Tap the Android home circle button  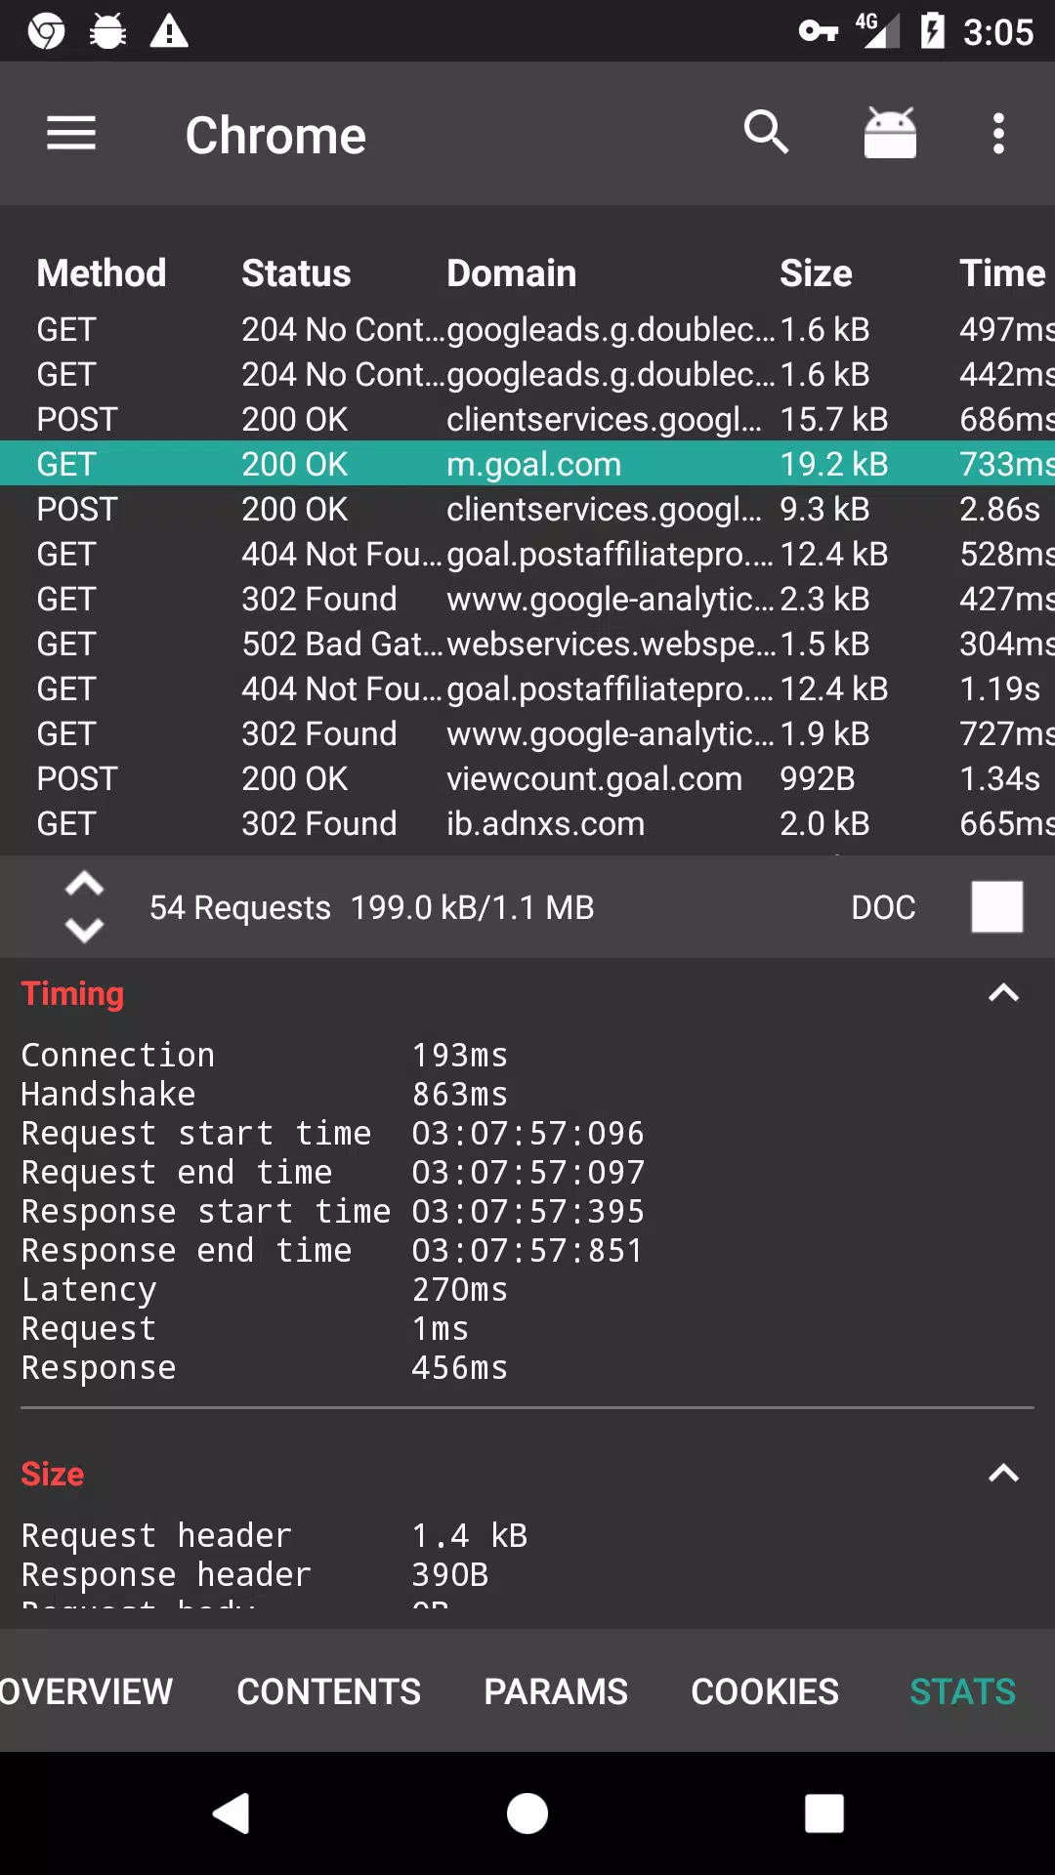527,1813
